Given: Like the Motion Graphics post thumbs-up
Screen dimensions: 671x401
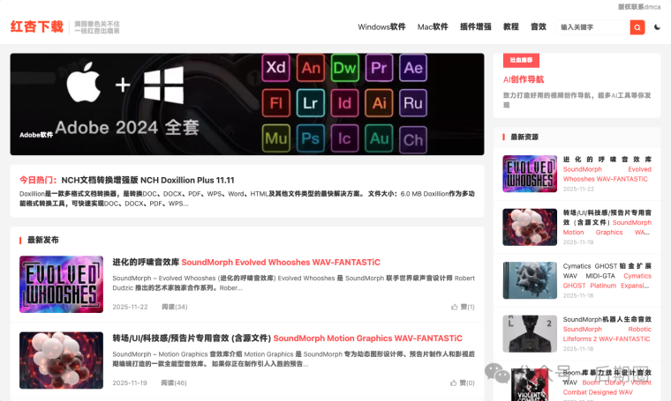Looking at the screenshot, I should 453,383.
